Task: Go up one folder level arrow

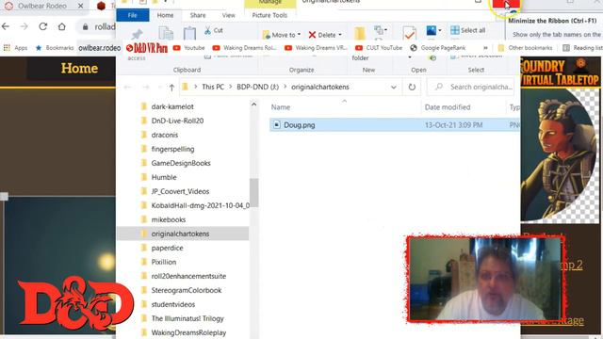Action: click(171, 88)
